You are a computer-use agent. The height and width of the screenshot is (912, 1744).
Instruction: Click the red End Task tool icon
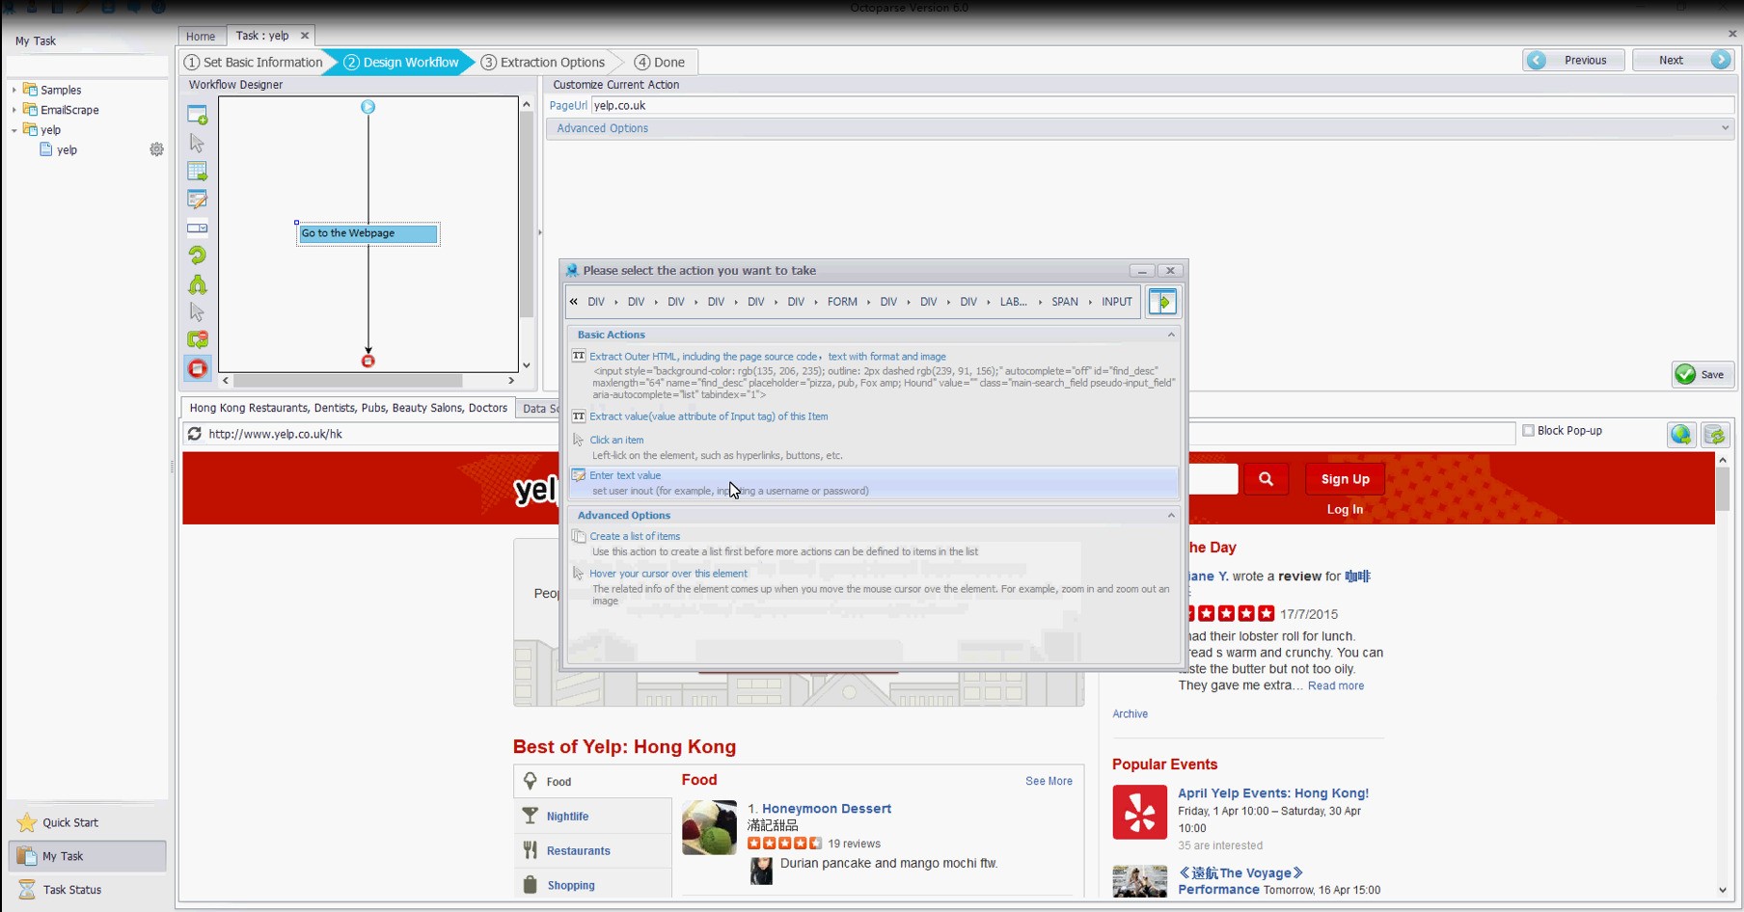coord(197,368)
